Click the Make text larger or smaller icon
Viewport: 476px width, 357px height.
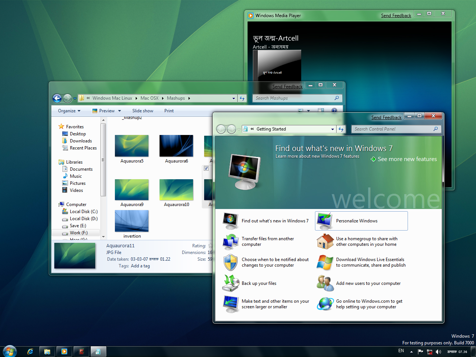(231, 304)
